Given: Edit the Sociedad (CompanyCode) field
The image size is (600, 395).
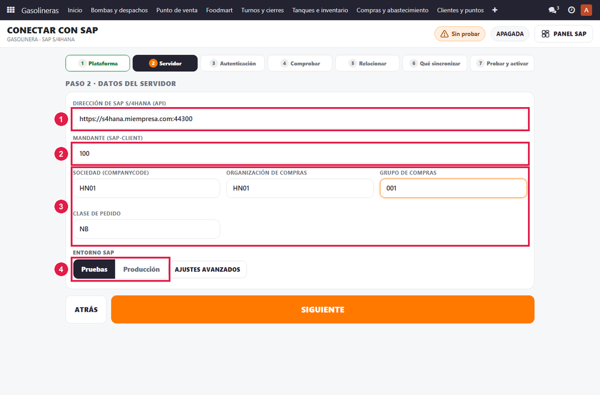Looking at the screenshot, I should tap(146, 188).
